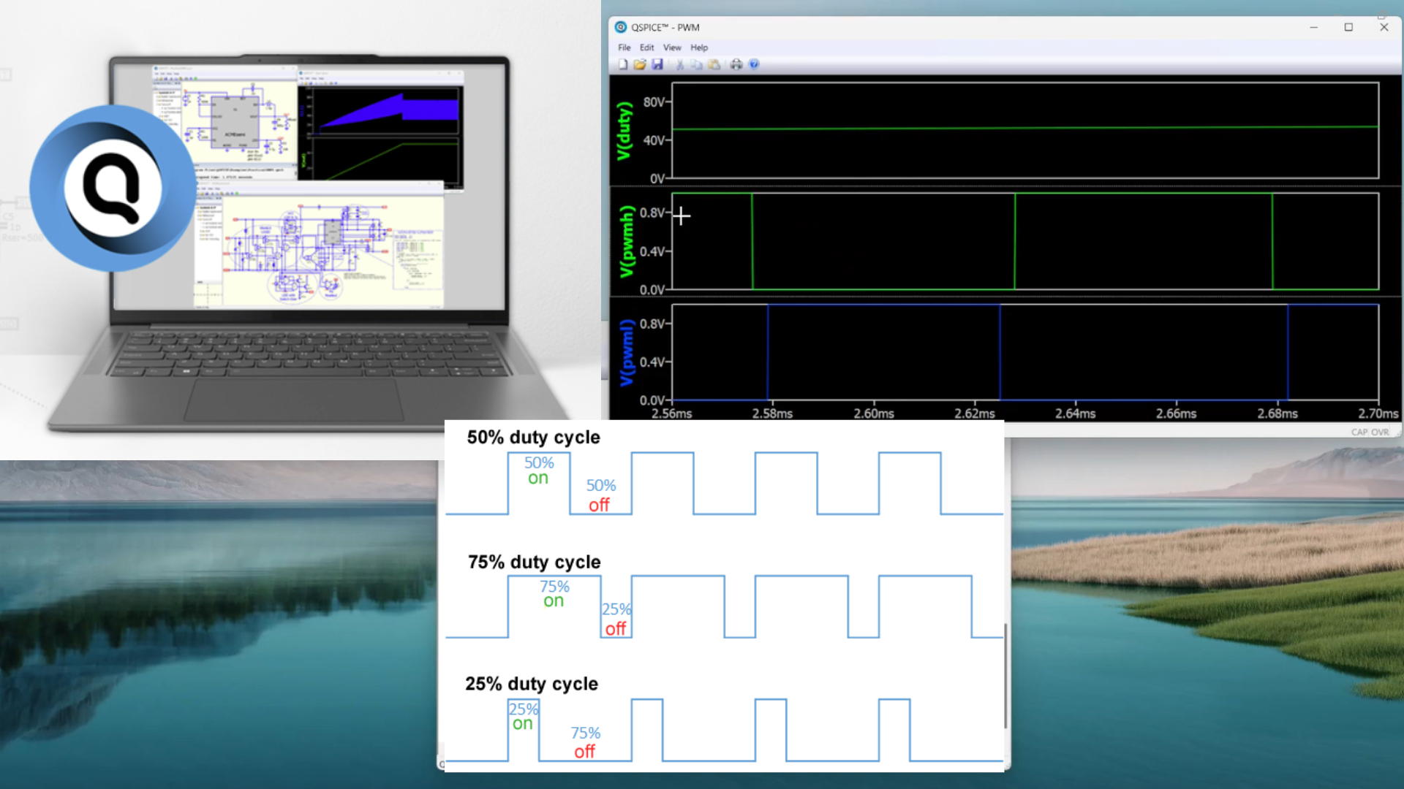Screen dimensions: 1404x789
Task: Open the View menu
Action: click(x=671, y=47)
